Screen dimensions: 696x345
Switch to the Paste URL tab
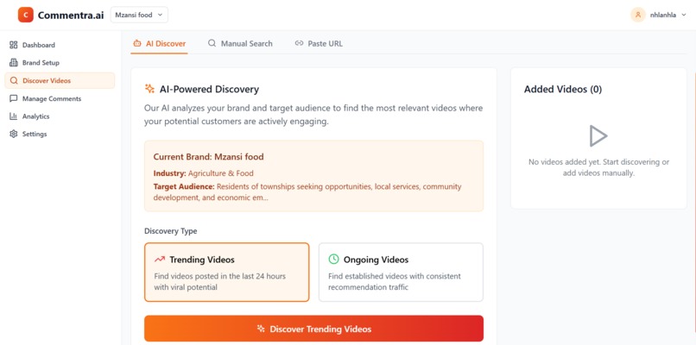pyautogui.click(x=319, y=43)
